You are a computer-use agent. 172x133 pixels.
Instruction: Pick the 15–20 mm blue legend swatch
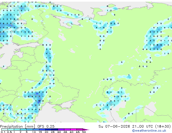click(42, 129)
